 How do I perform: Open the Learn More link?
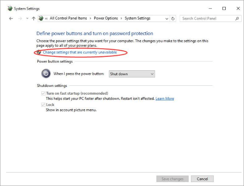[164, 99]
